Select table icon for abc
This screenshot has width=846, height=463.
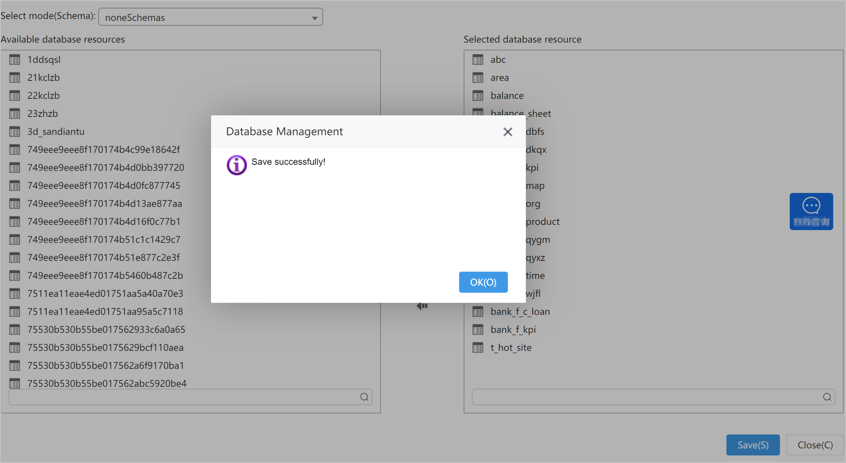point(478,59)
